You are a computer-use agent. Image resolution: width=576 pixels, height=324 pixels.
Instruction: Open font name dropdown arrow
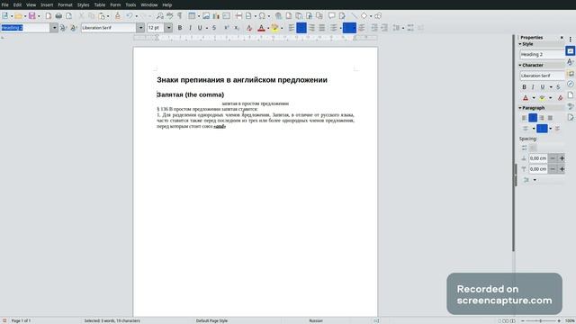pos(140,28)
